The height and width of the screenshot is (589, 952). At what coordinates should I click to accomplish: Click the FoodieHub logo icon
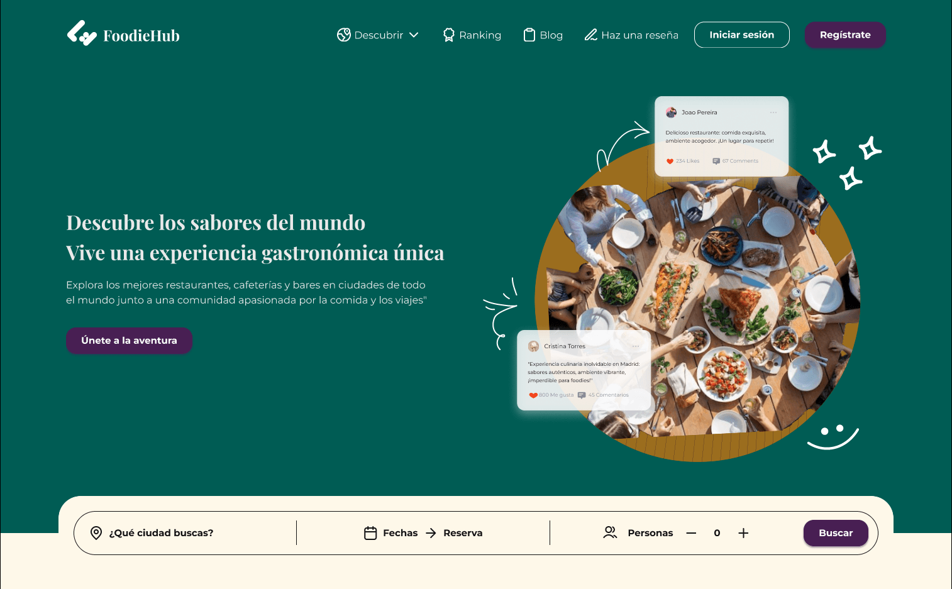click(82, 33)
